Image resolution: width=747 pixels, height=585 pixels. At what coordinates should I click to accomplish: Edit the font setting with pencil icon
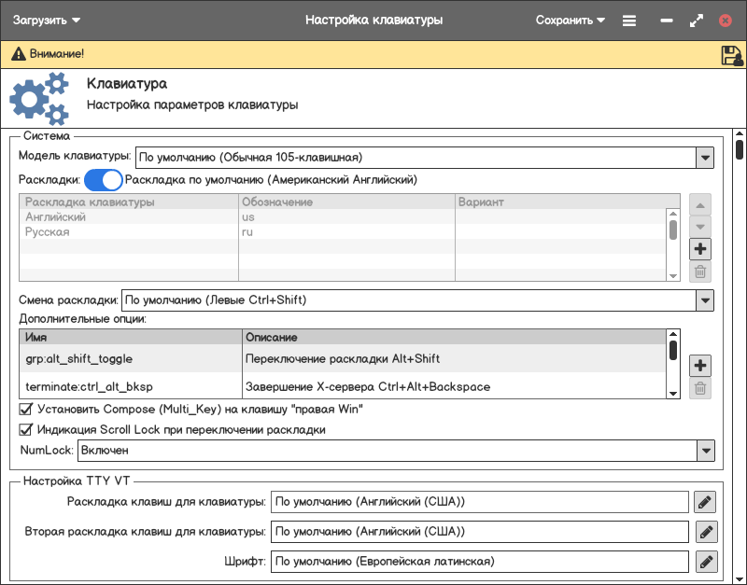point(705,562)
